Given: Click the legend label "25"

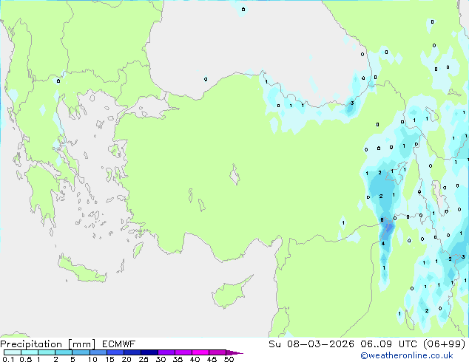Looking at the screenshot, I should coord(144,359).
